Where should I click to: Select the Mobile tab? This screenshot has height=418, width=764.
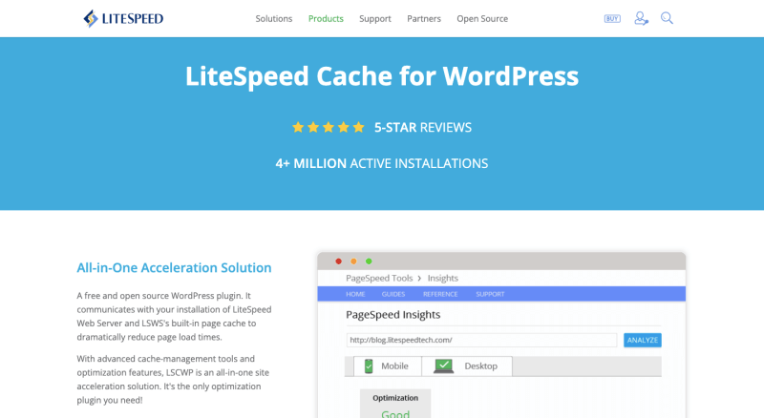point(388,366)
